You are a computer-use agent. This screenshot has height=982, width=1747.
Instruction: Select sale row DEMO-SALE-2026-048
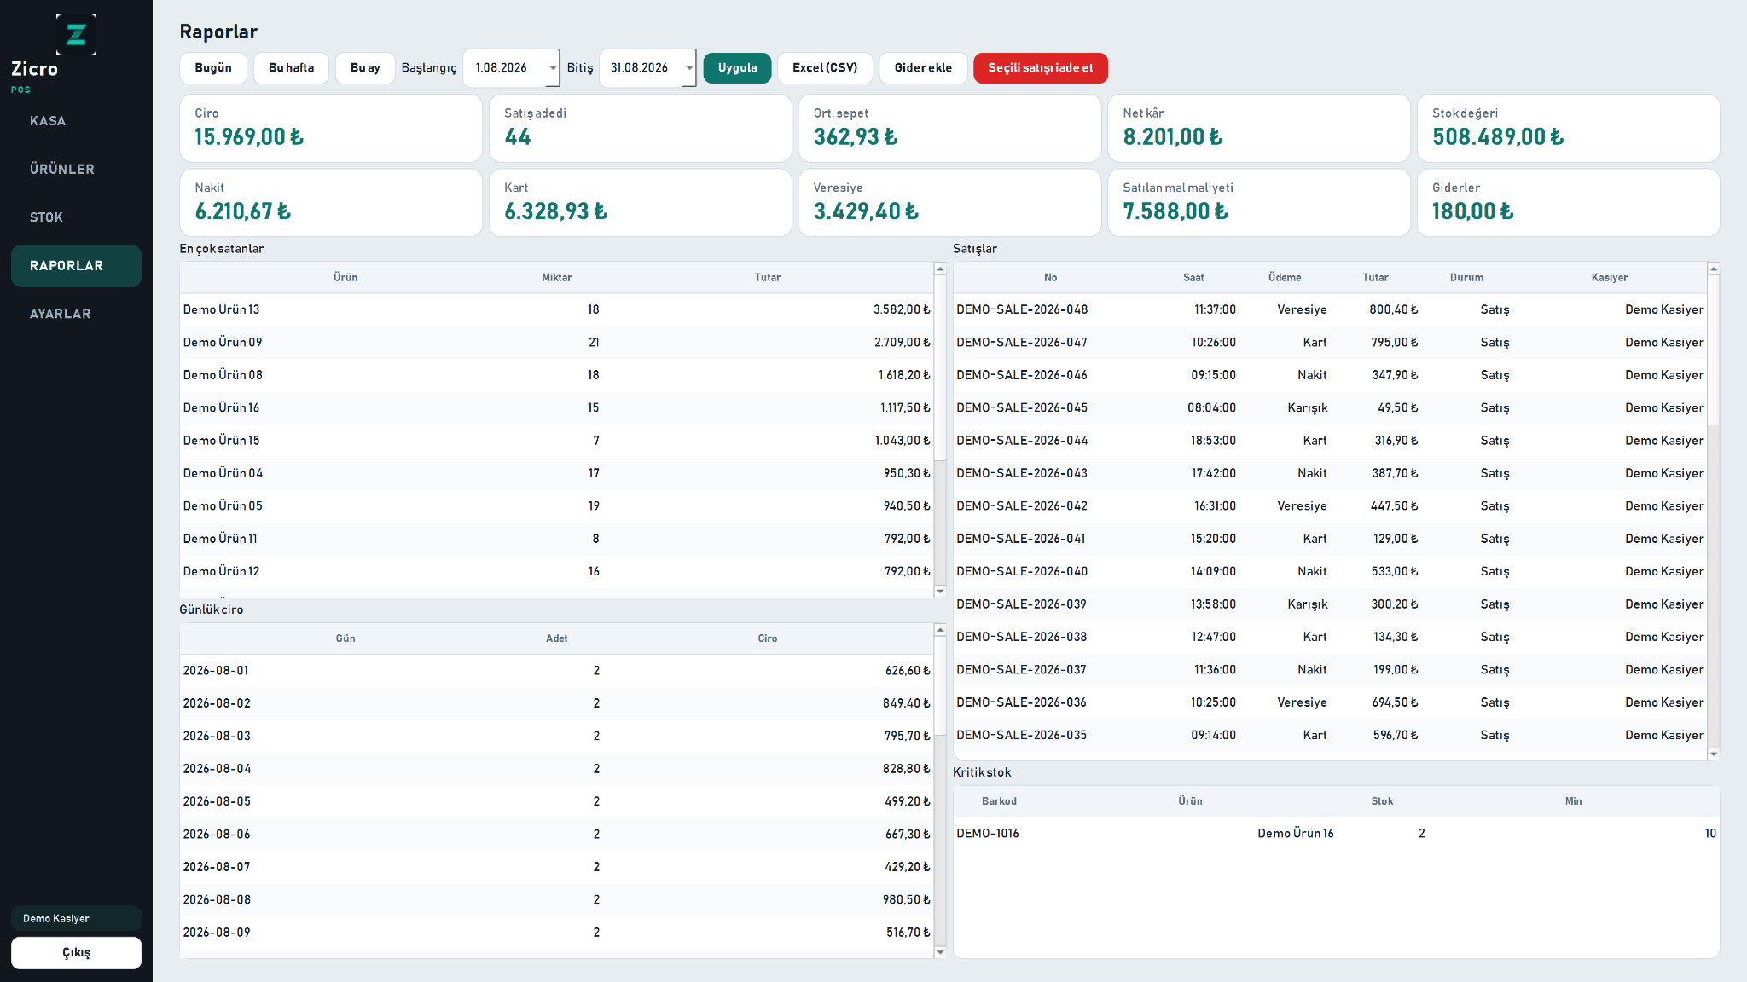(x=1330, y=309)
